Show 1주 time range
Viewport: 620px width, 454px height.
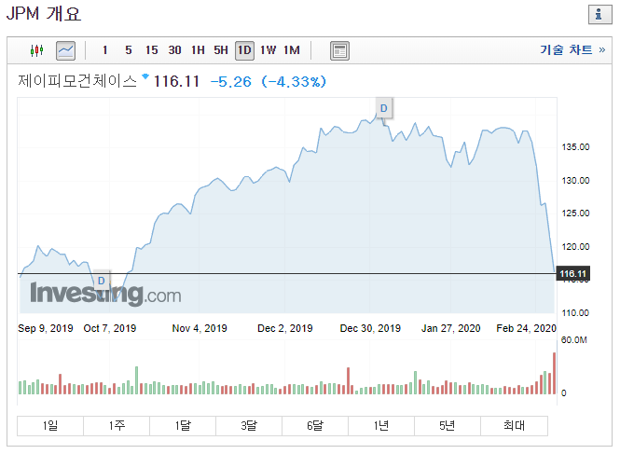coord(117,425)
